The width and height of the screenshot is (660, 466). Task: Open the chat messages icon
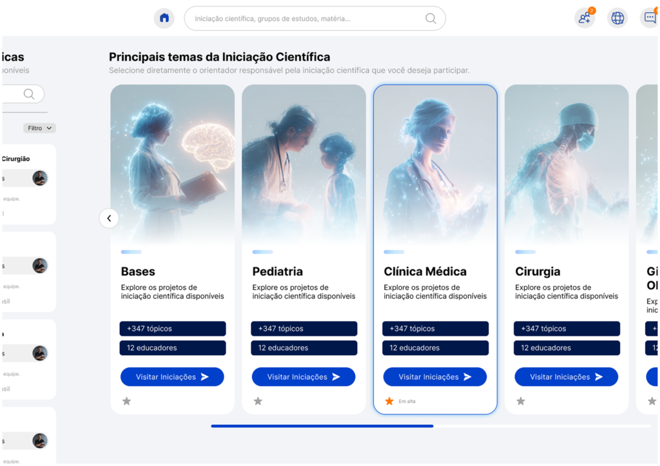[x=650, y=18]
